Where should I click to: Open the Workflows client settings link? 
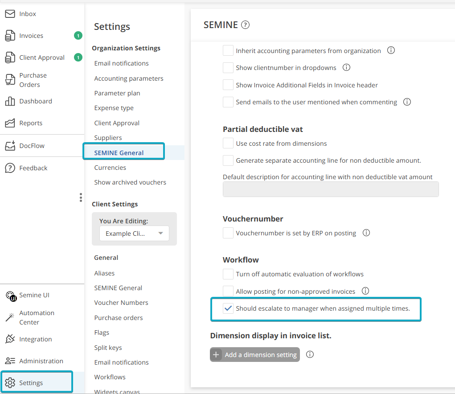110,377
